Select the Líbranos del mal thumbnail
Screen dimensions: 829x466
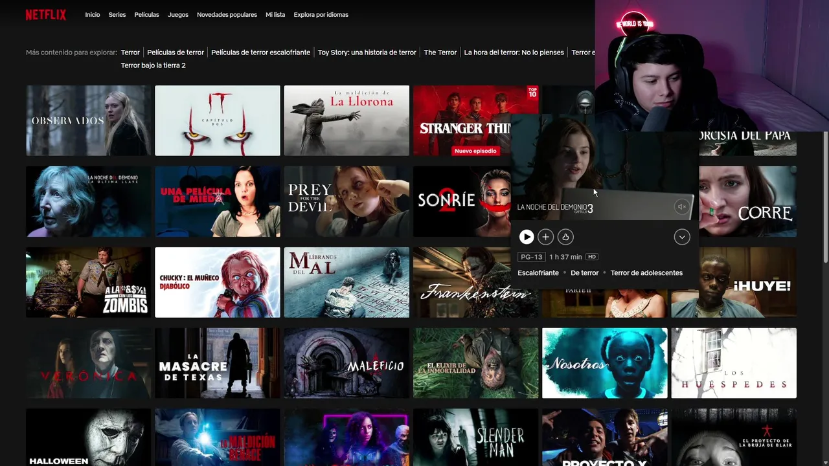click(346, 282)
